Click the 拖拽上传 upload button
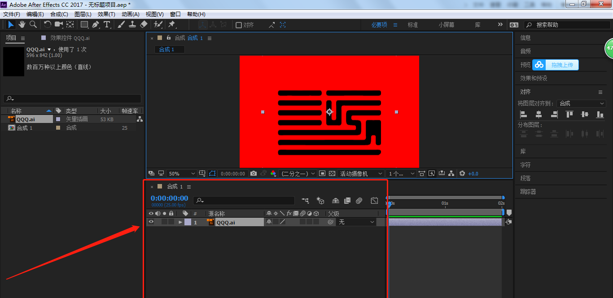Screen dimensions: 613x298 tap(556, 65)
